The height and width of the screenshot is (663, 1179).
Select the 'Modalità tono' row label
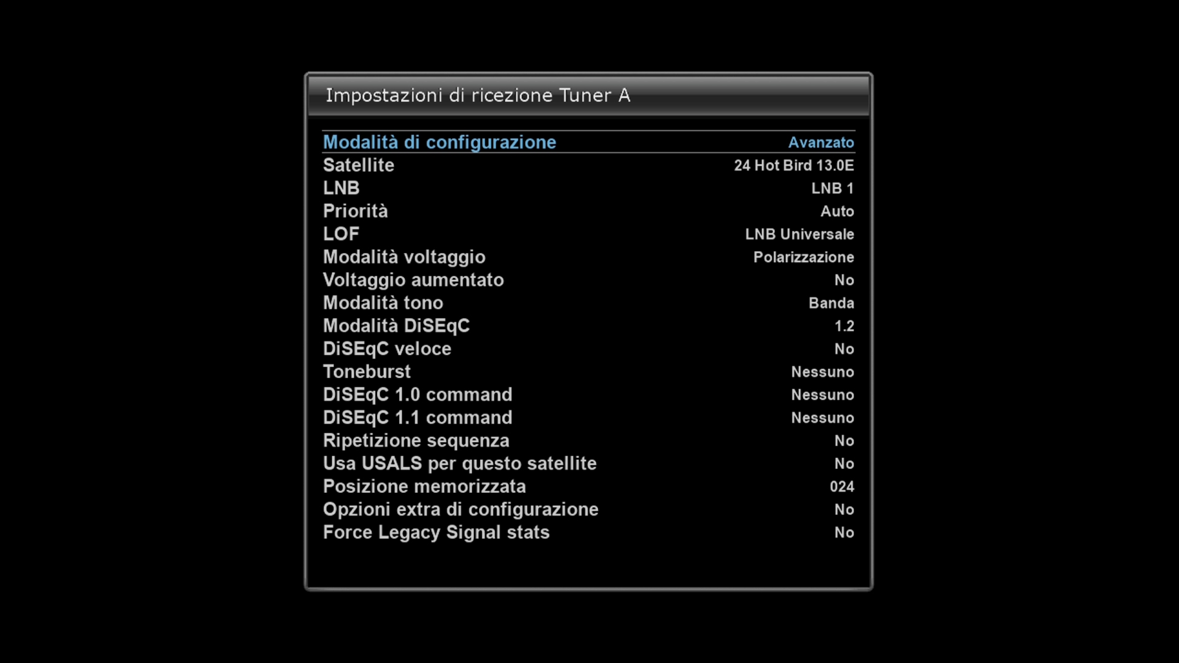click(x=383, y=303)
